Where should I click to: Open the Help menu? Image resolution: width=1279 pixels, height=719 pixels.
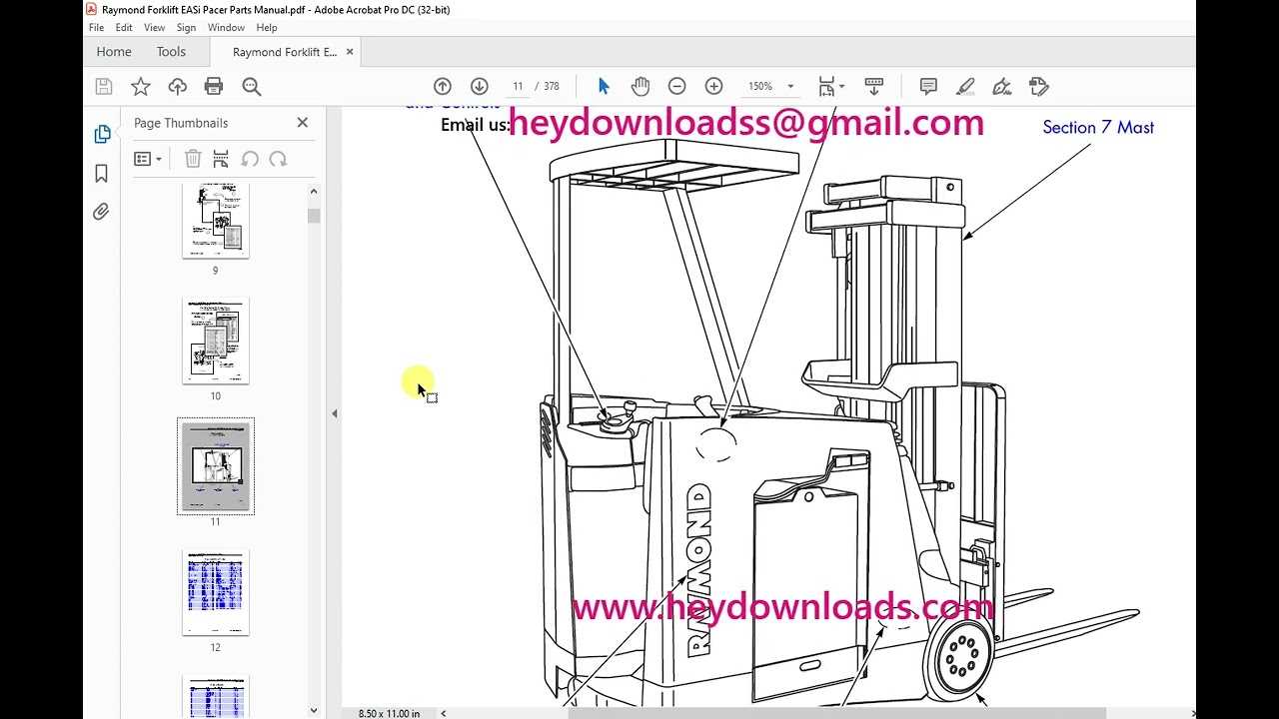267,28
